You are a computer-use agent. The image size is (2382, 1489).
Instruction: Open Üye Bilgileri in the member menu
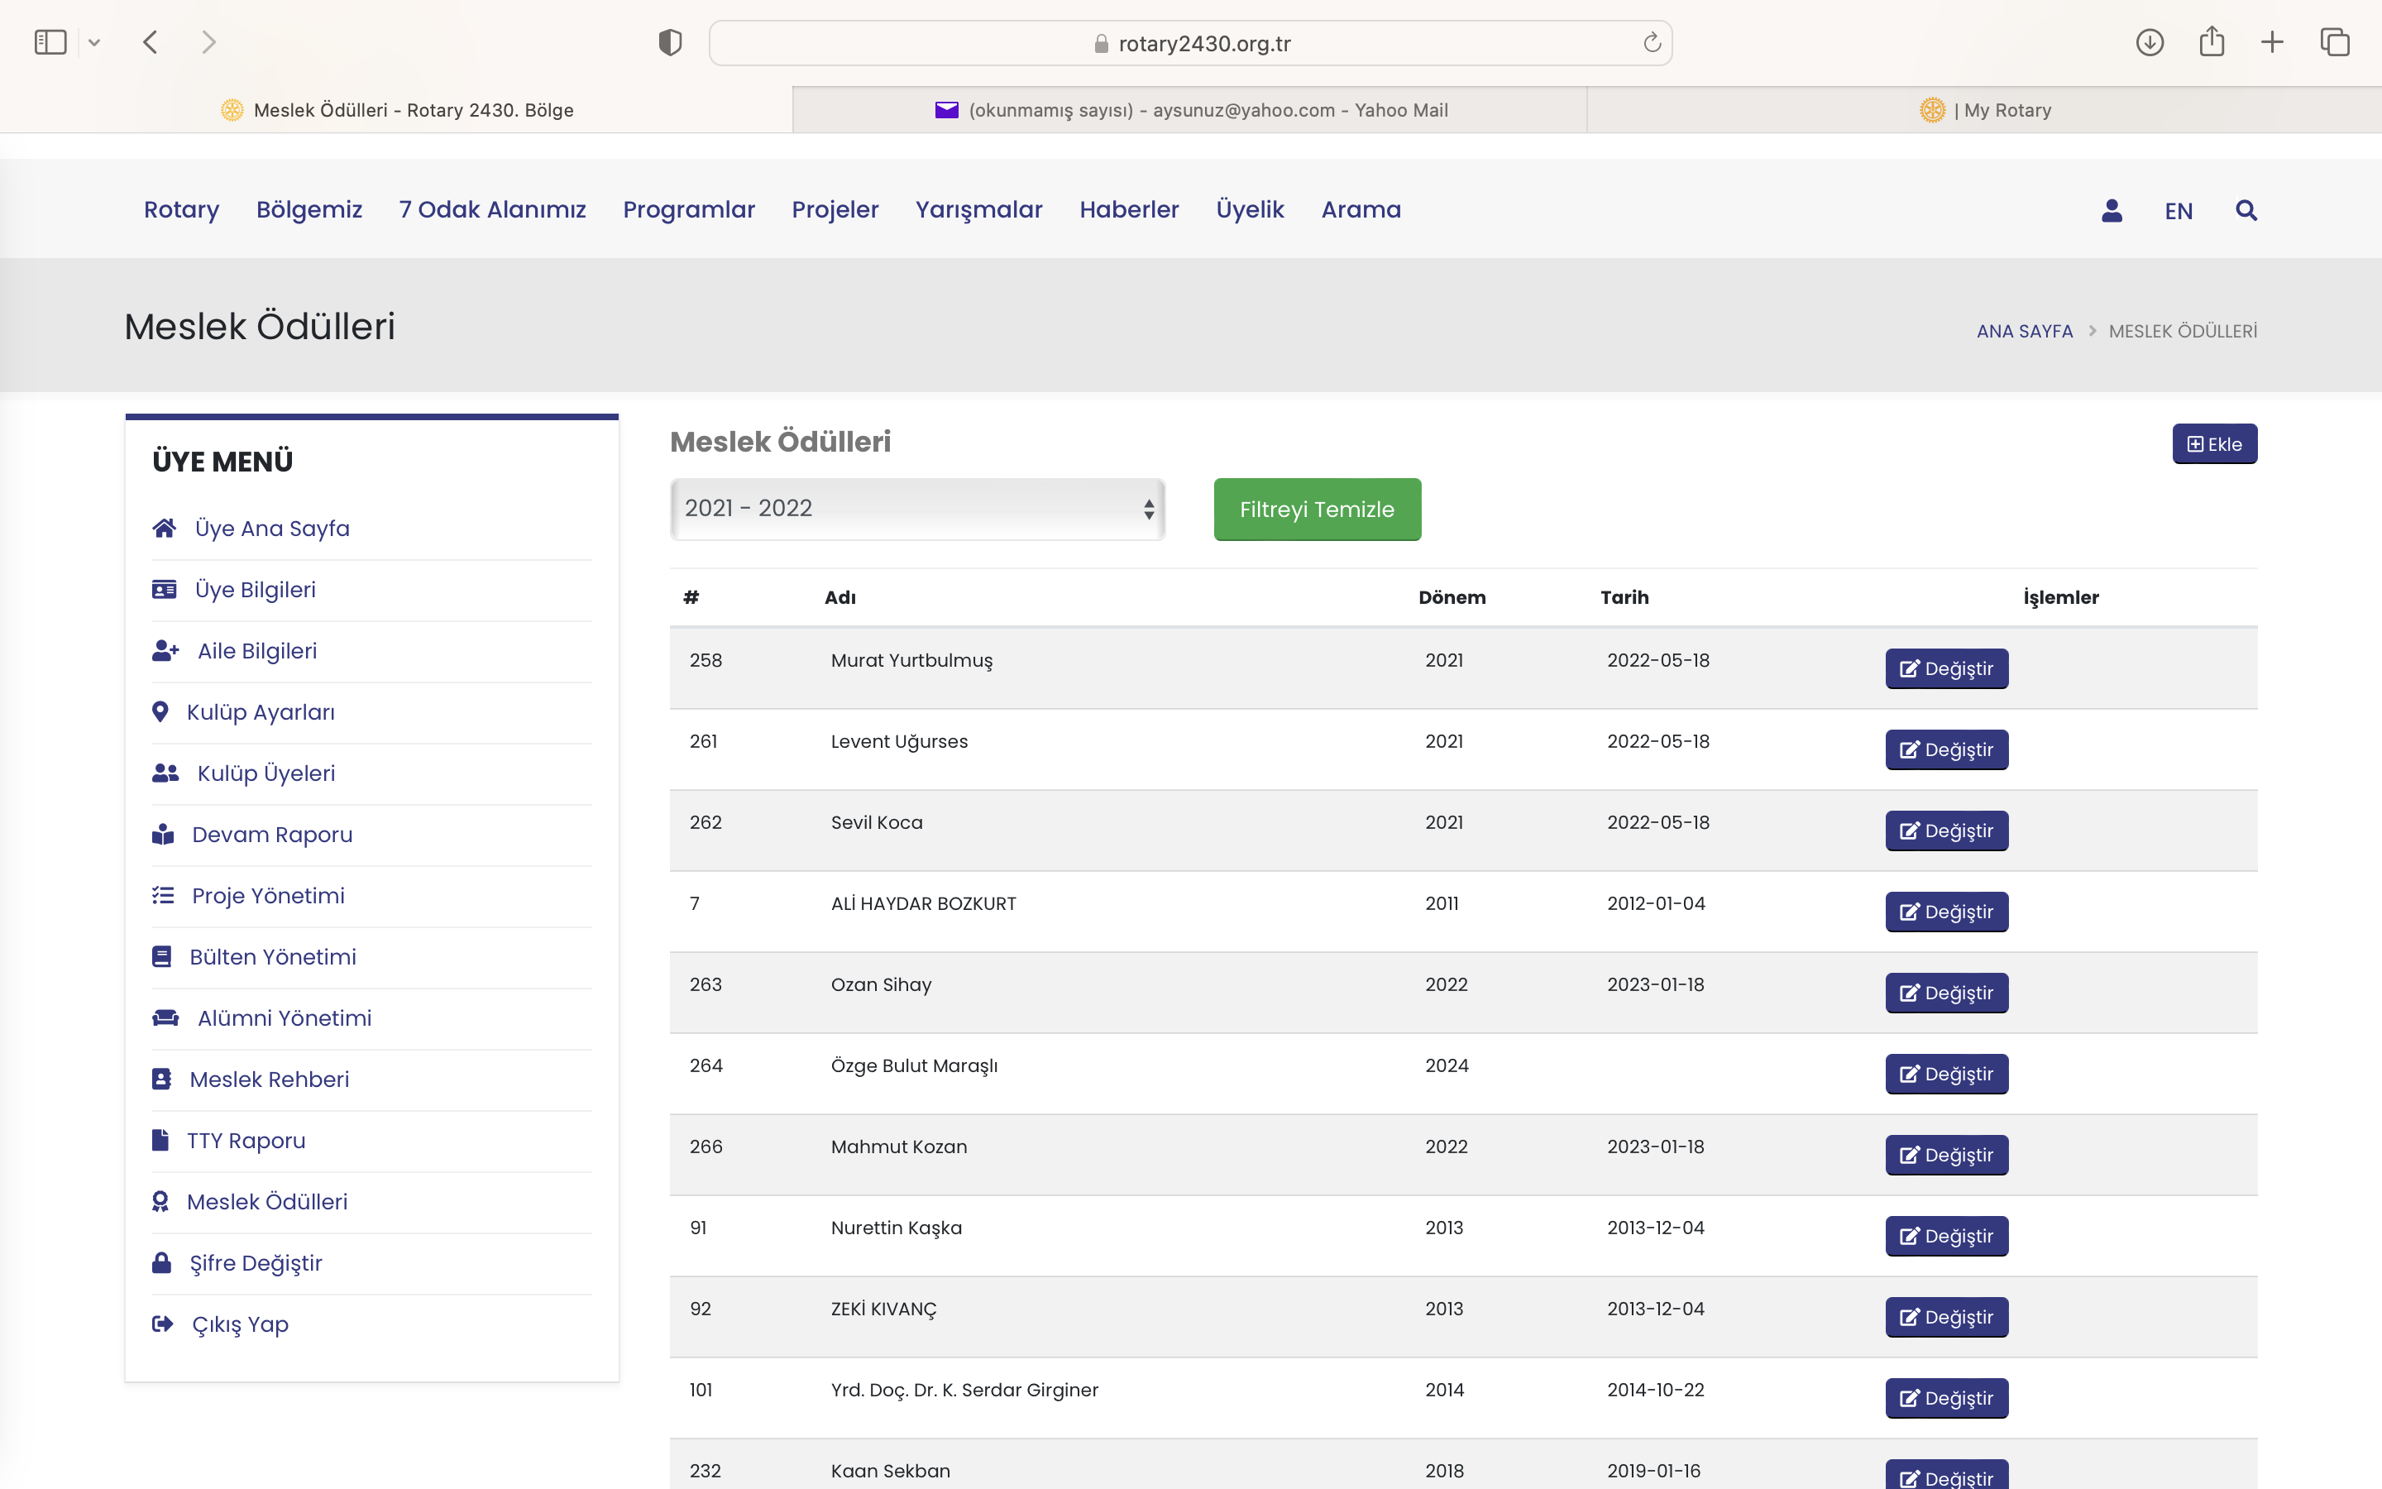tap(255, 590)
